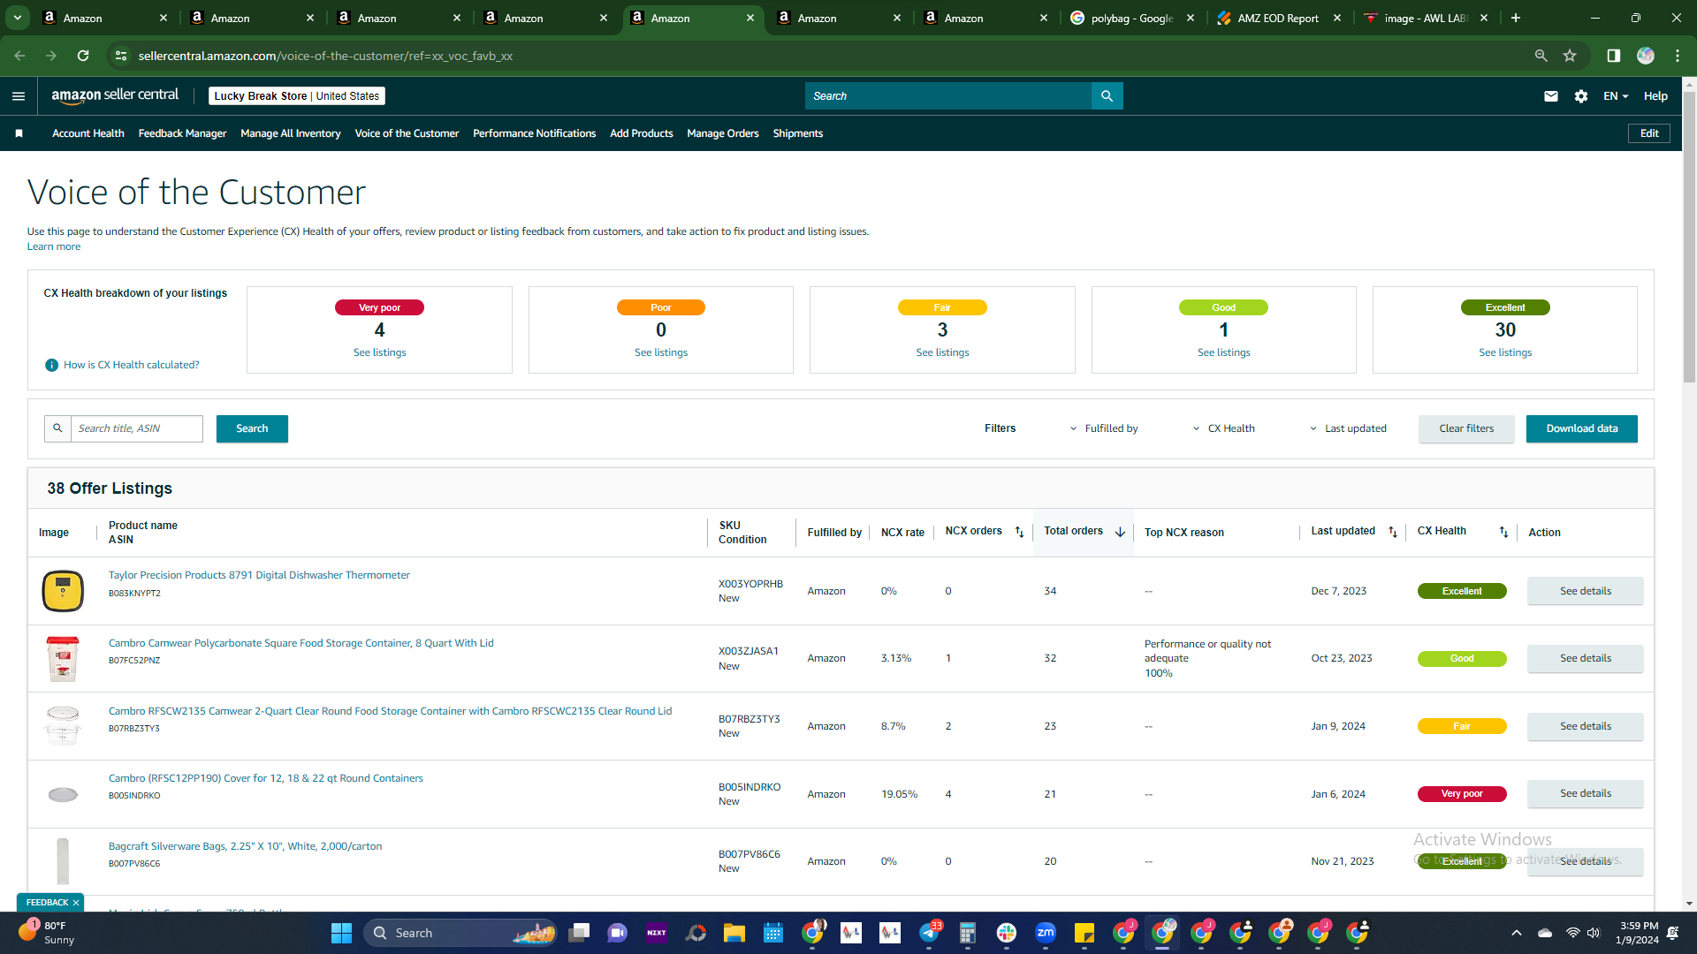Click the page vertical scrollbar thumb
1697x954 pixels.
click(1689, 237)
